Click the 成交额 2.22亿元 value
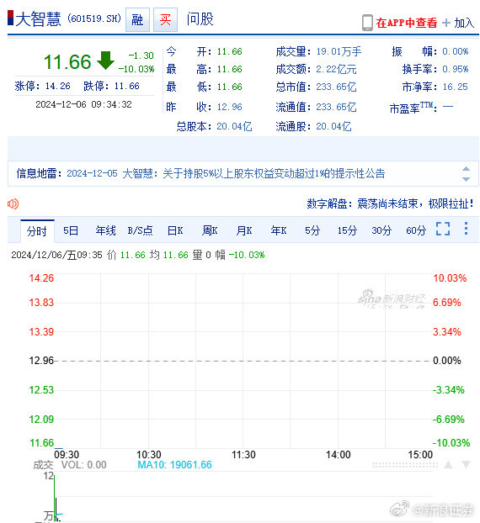480x523 pixels. pyautogui.click(x=336, y=69)
